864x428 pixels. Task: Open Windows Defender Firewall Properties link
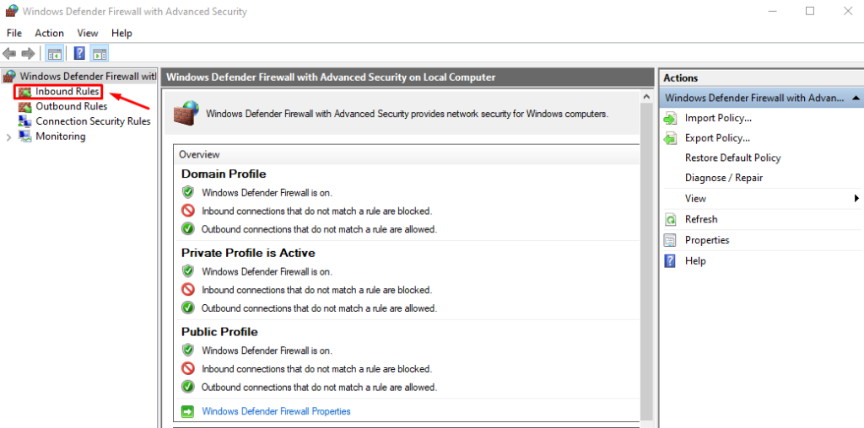pos(276,411)
